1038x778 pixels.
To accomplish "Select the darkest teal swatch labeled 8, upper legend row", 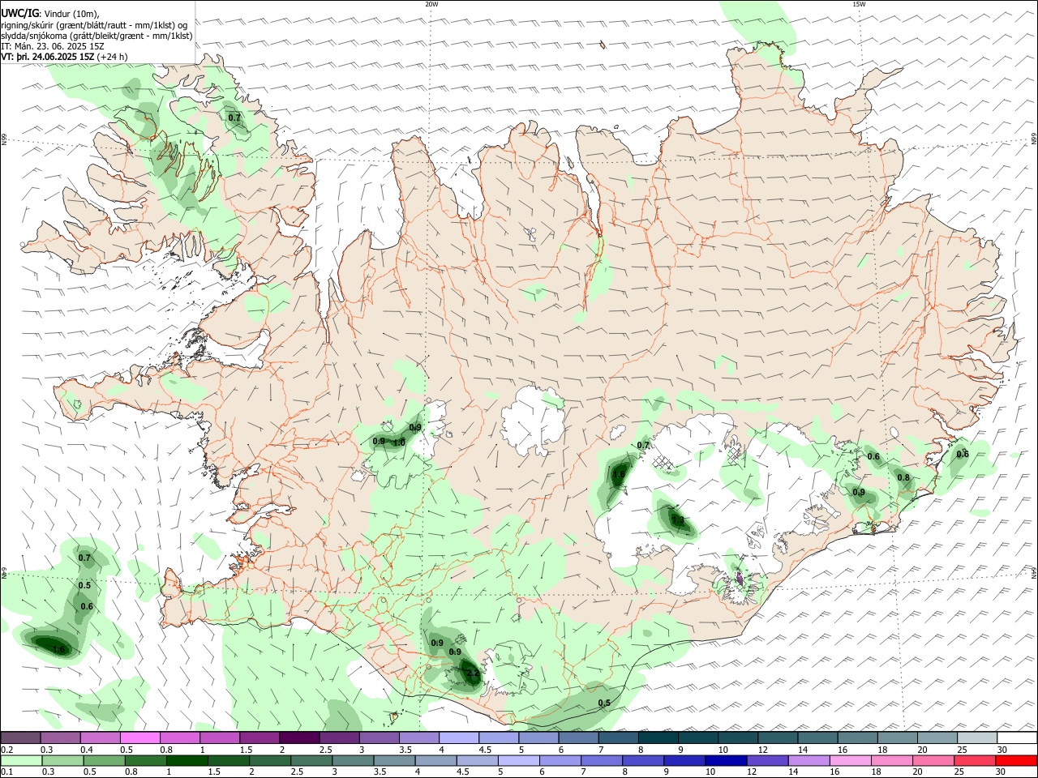I will tap(658, 738).
